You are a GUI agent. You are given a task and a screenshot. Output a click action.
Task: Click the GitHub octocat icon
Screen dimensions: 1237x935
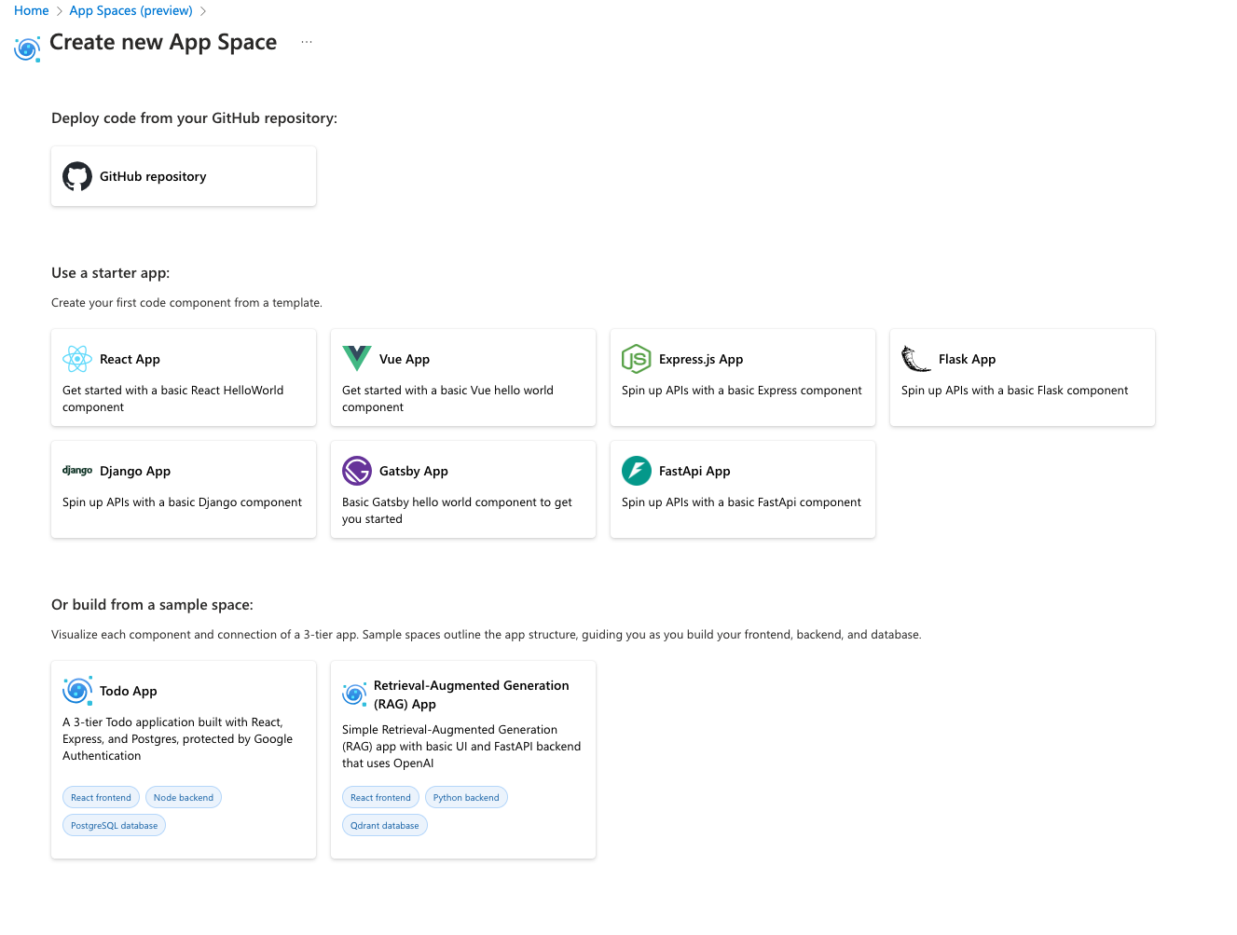click(x=76, y=175)
